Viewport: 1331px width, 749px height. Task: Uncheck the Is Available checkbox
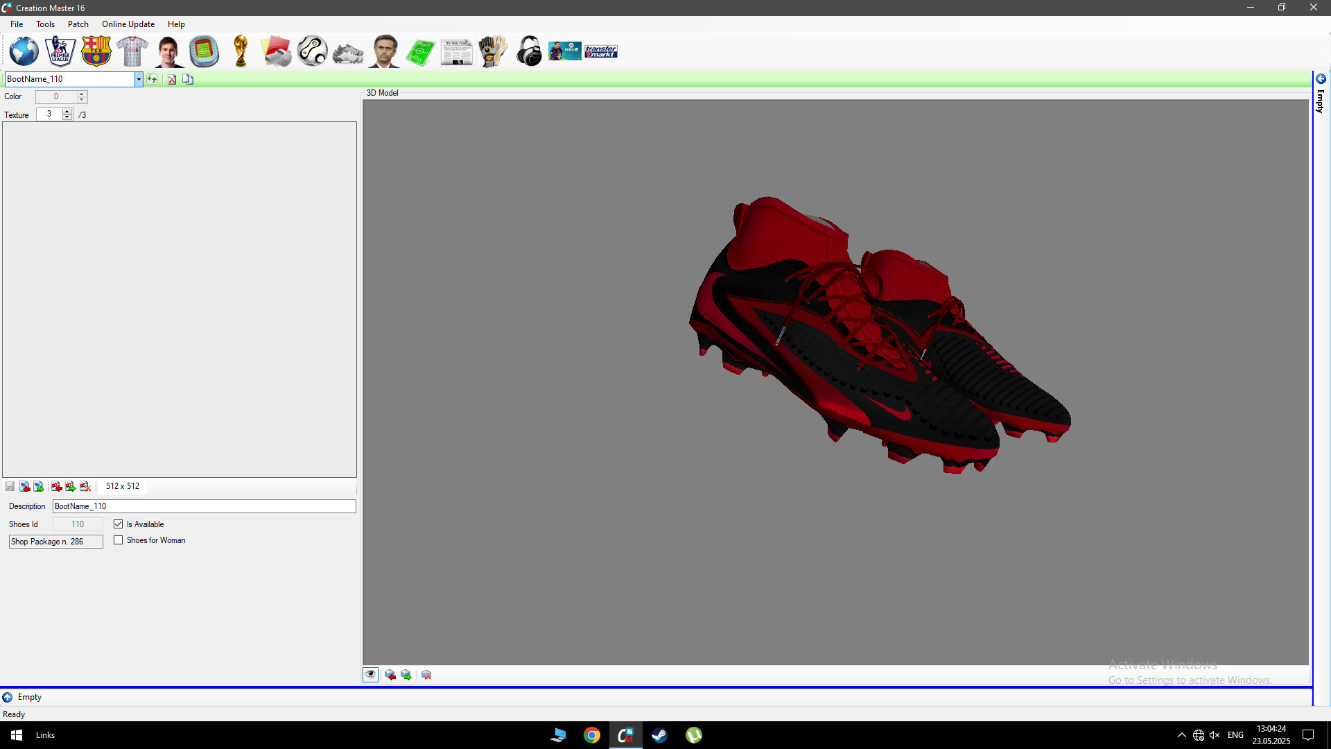(x=119, y=524)
